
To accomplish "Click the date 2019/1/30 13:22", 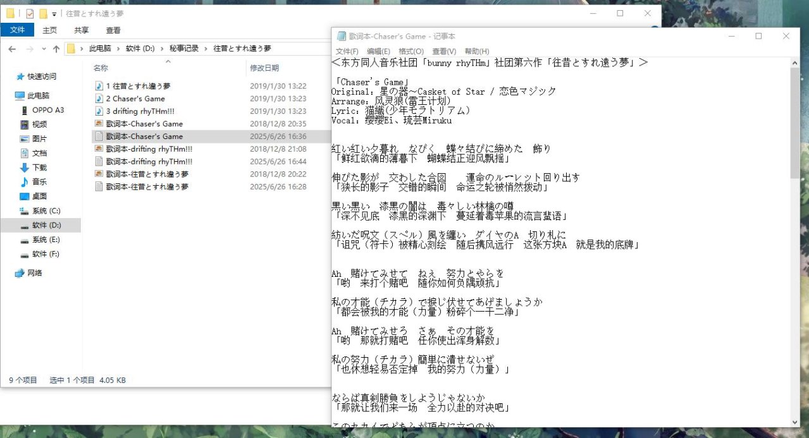I will (x=278, y=86).
